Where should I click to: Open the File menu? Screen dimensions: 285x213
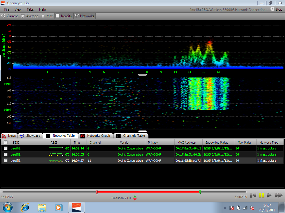click(7, 9)
